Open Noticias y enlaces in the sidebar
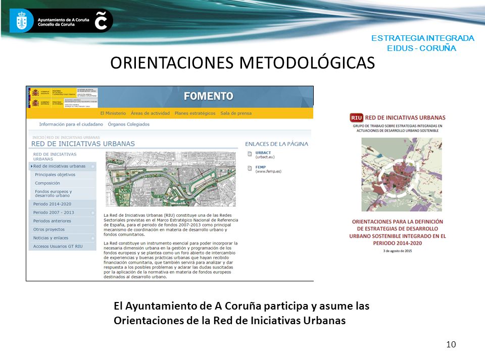 (51, 238)
